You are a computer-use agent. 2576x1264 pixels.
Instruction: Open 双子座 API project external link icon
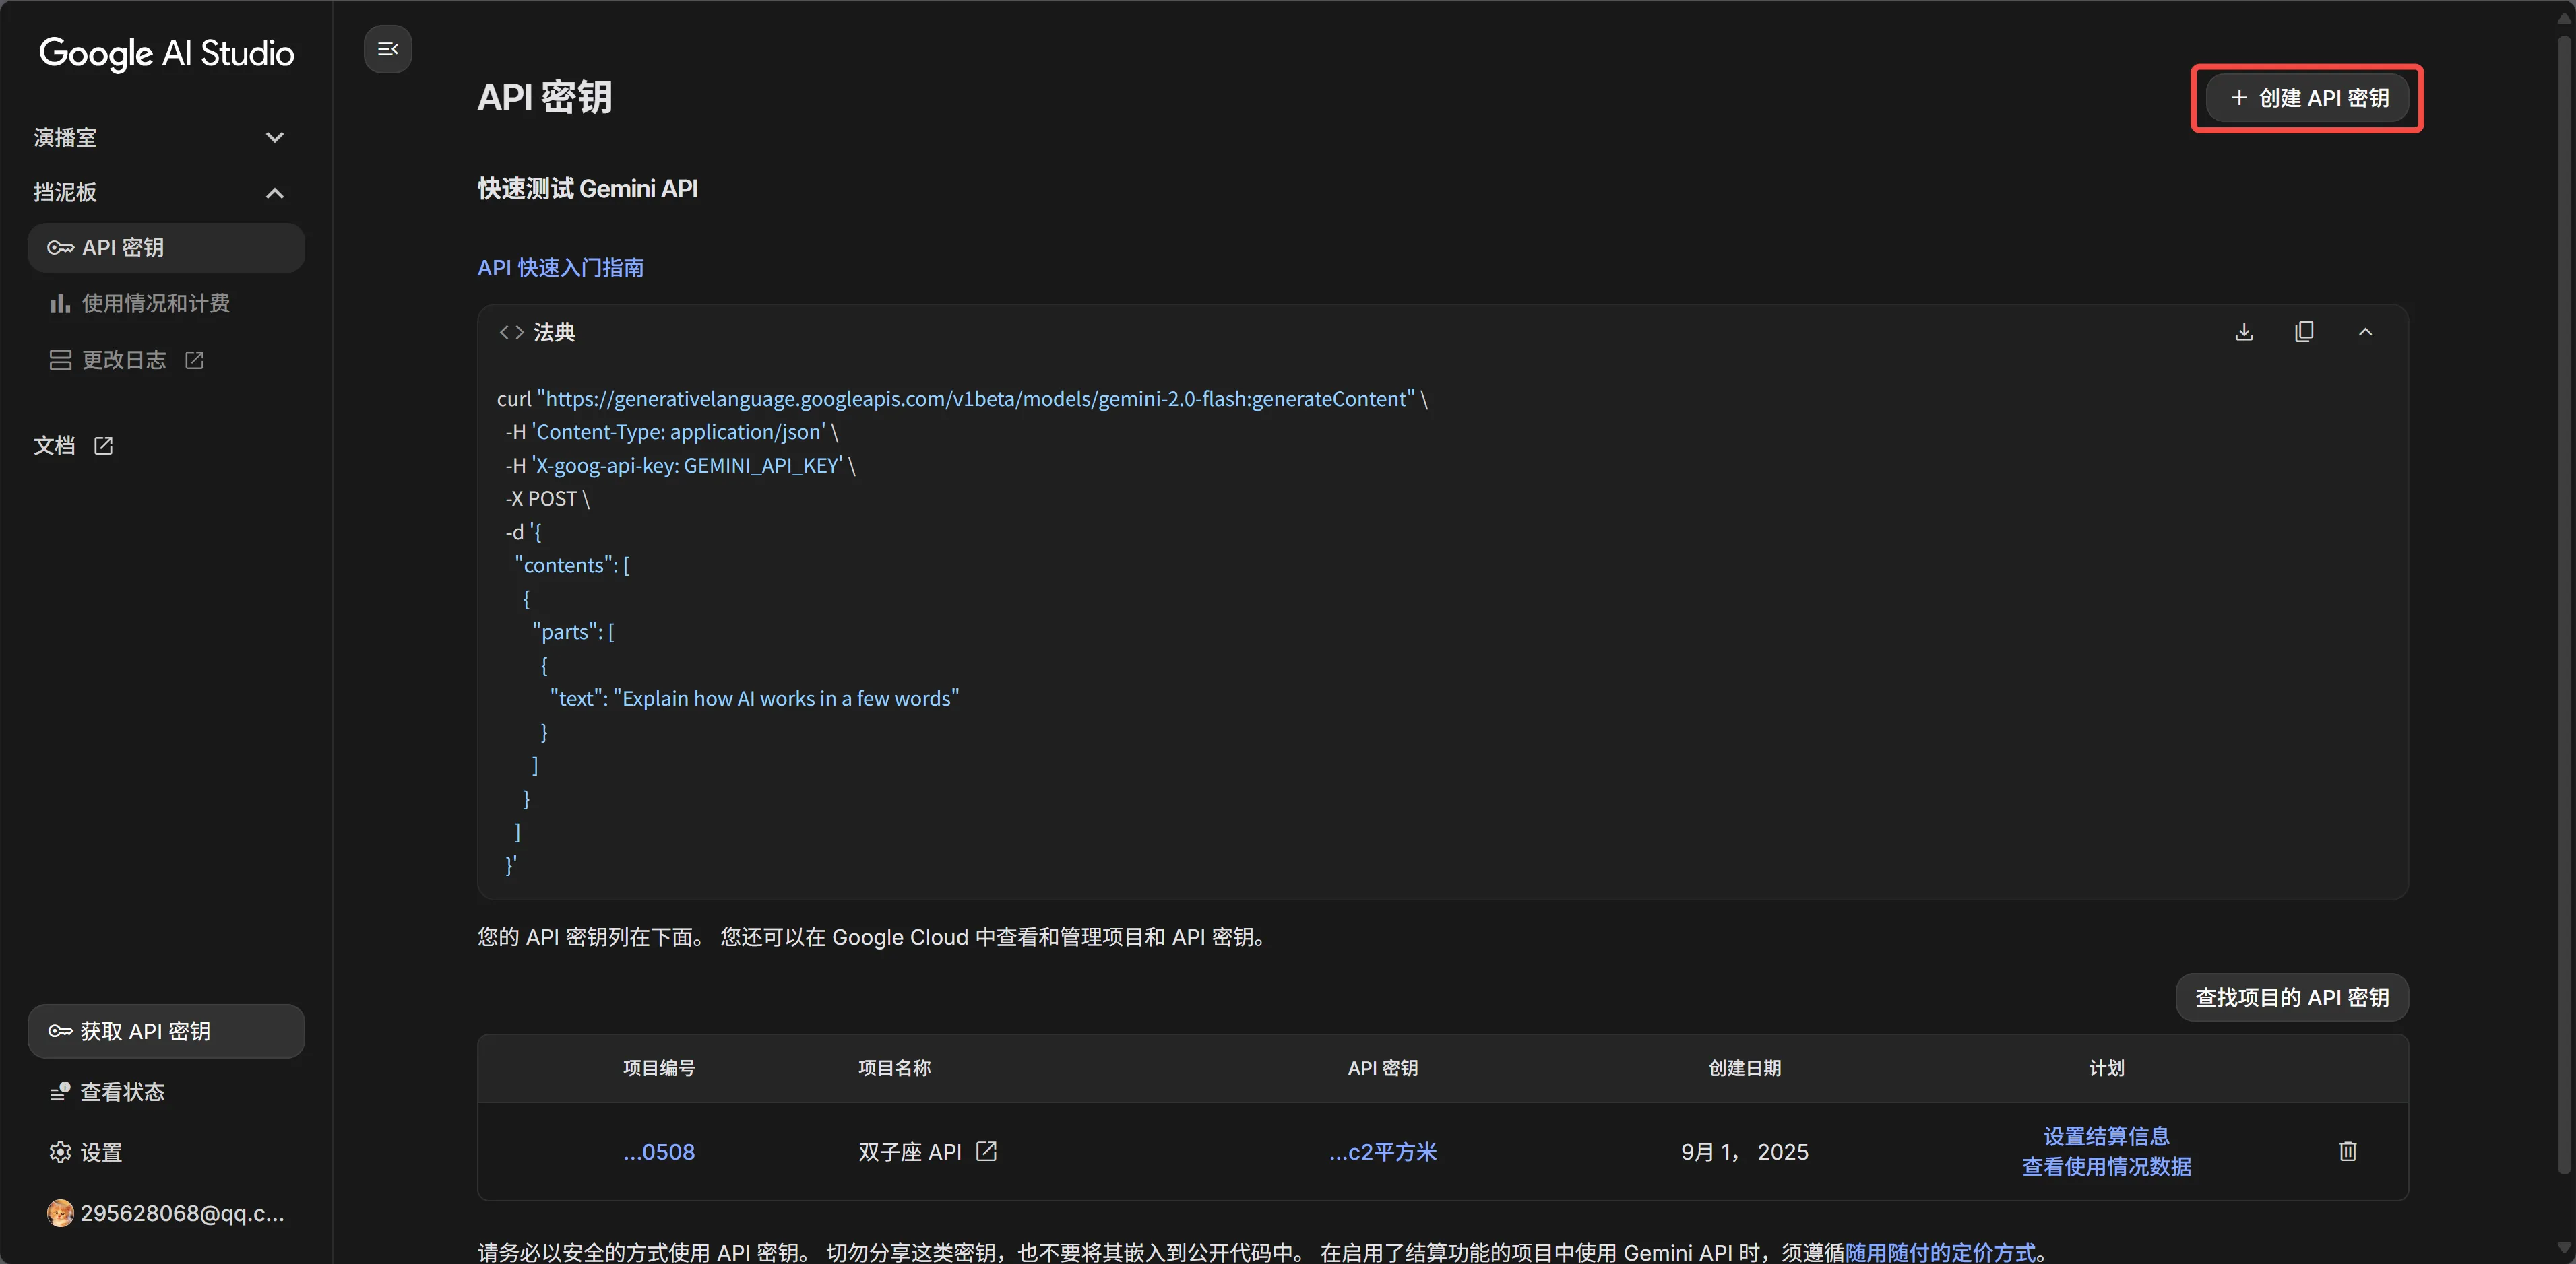tap(986, 1151)
